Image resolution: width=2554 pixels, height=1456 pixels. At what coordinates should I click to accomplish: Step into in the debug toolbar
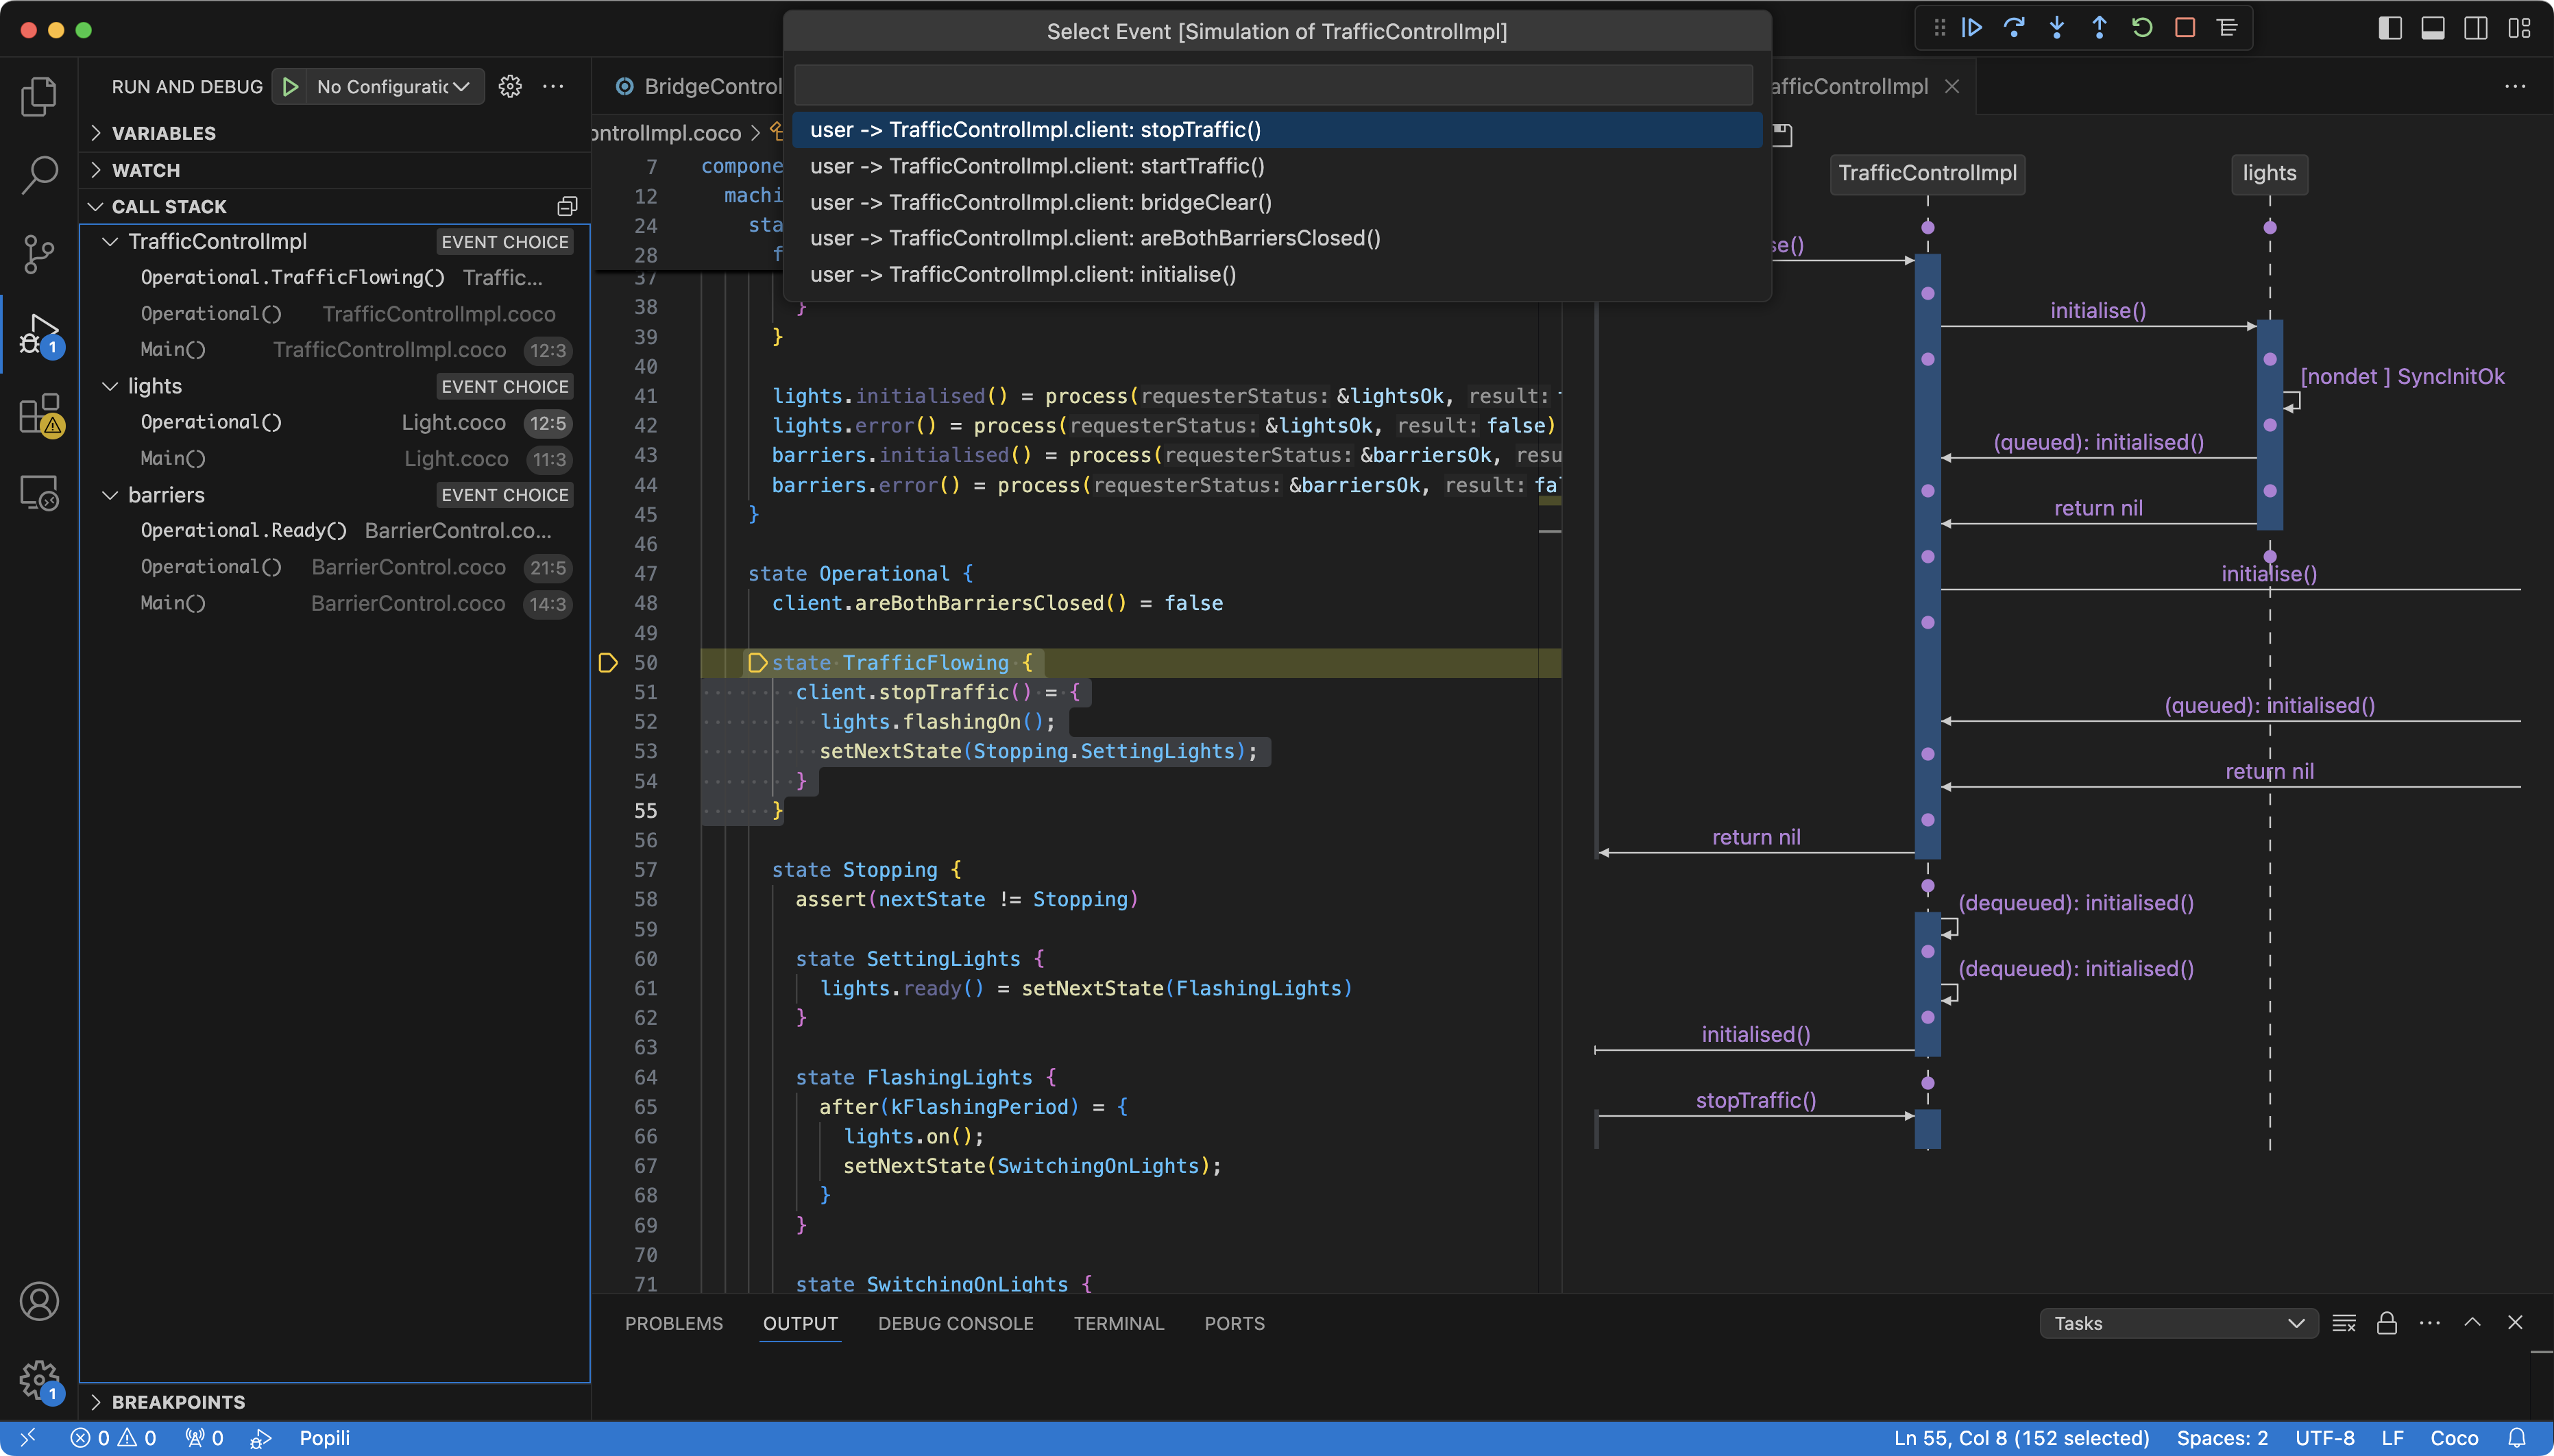[2057, 28]
